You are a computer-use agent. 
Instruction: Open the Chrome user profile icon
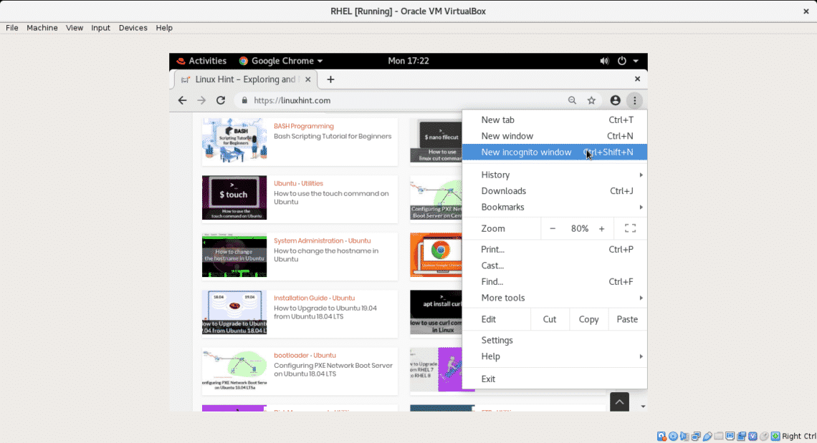click(x=615, y=101)
